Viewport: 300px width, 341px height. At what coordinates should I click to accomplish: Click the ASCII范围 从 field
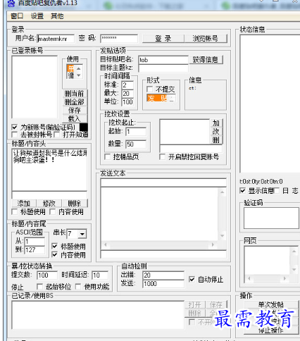click(x=35, y=242)
